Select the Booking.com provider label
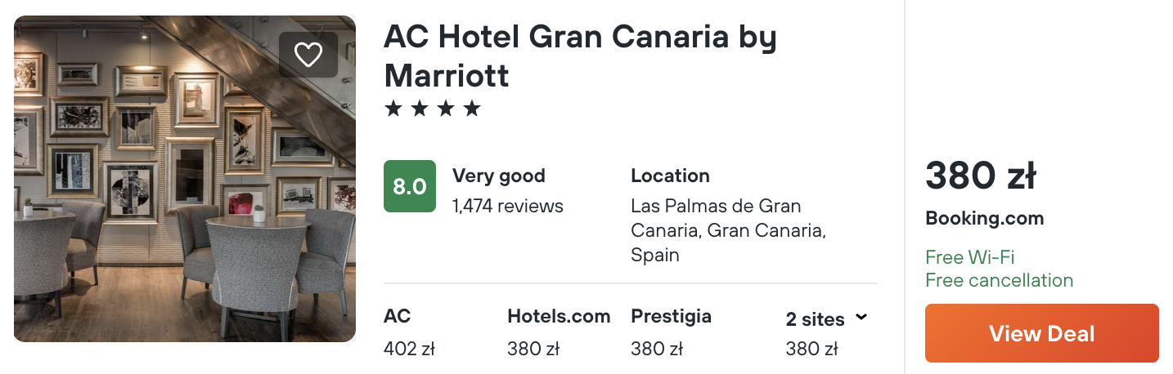This screenshot has width=1173, height=374. pyautogui.click(x=984, y=219)
